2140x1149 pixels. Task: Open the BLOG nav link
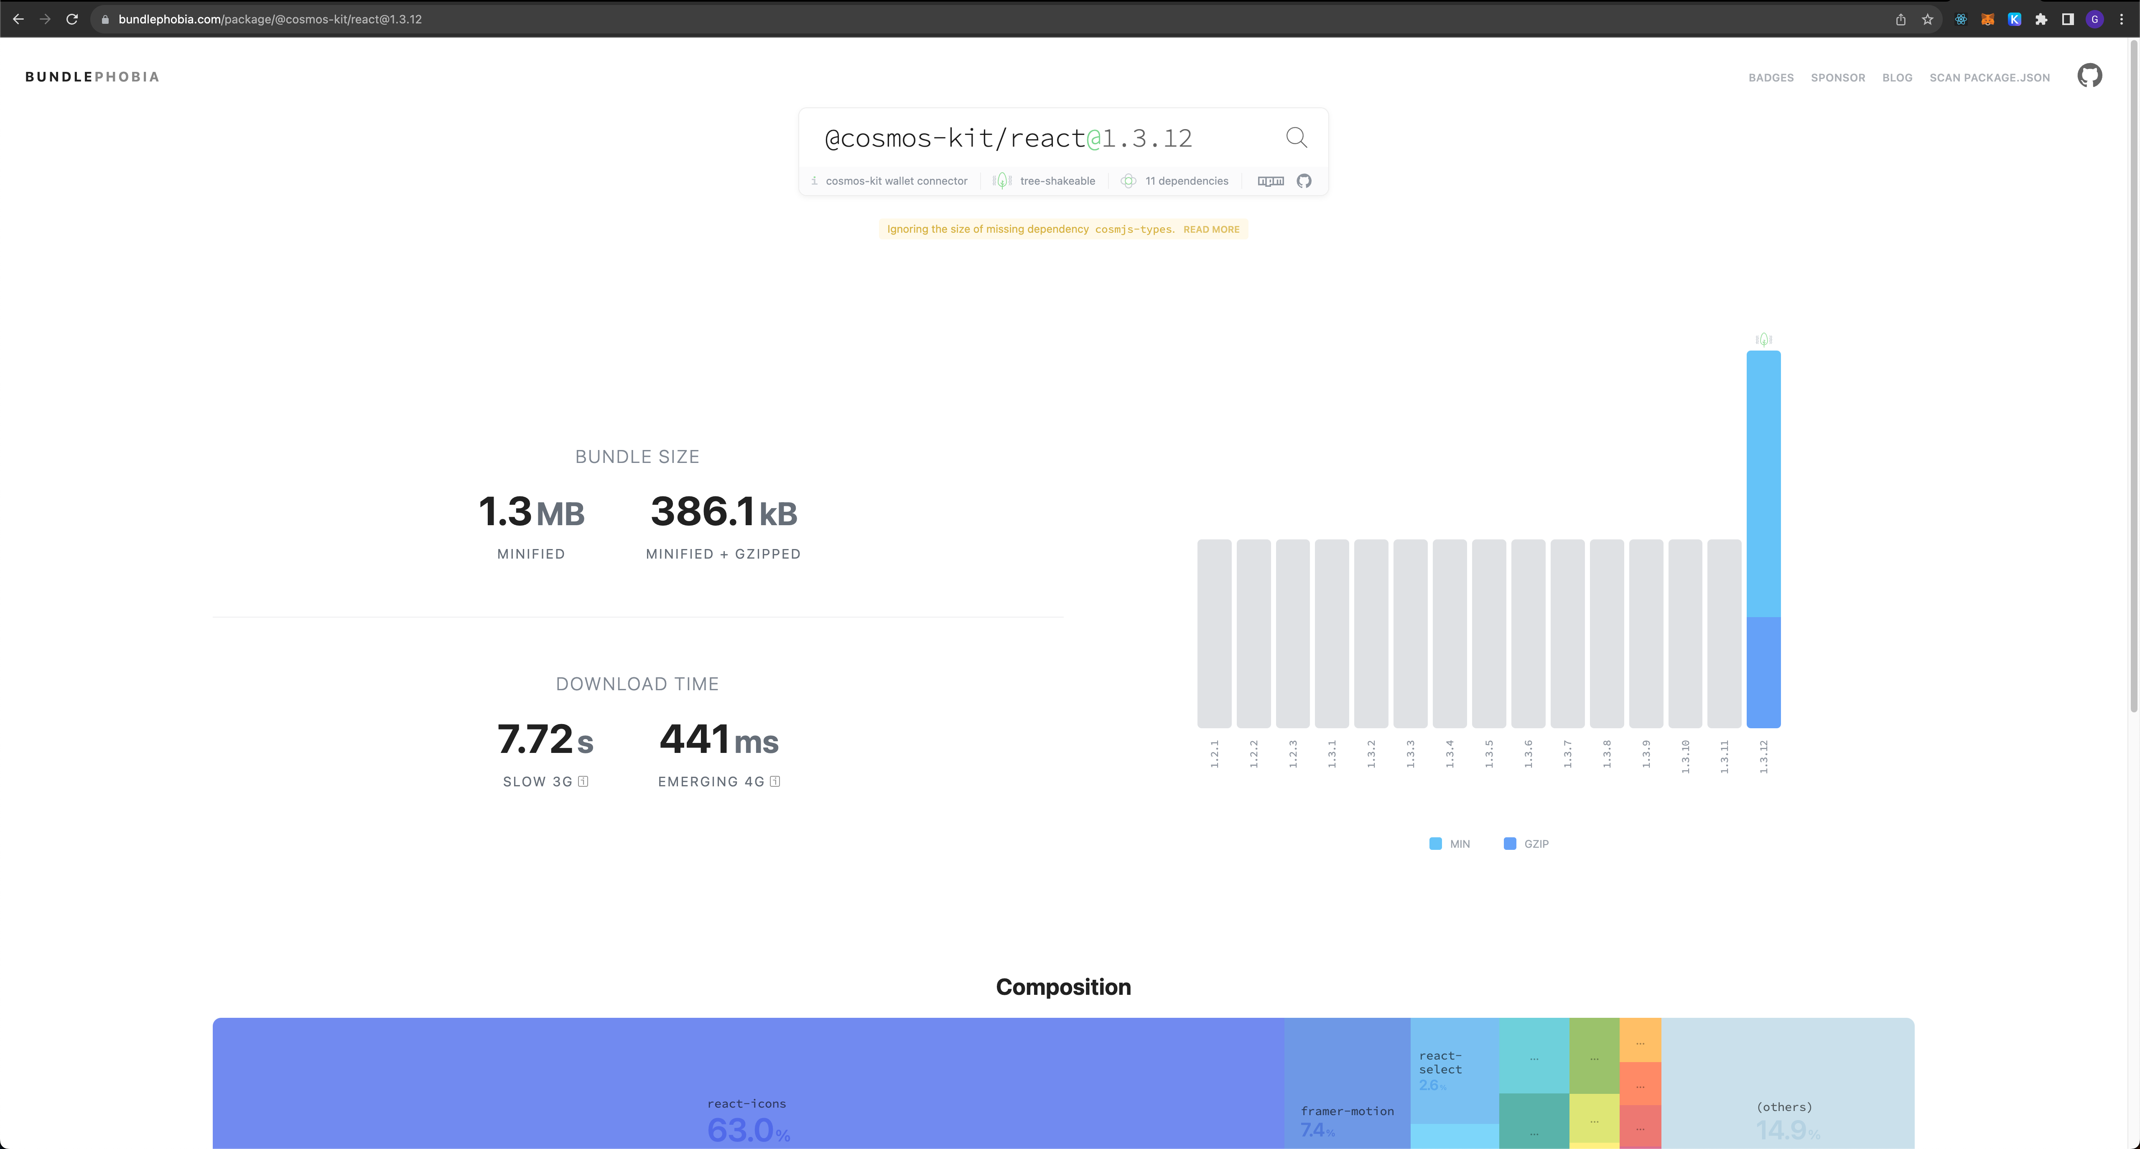[1897, 77]
